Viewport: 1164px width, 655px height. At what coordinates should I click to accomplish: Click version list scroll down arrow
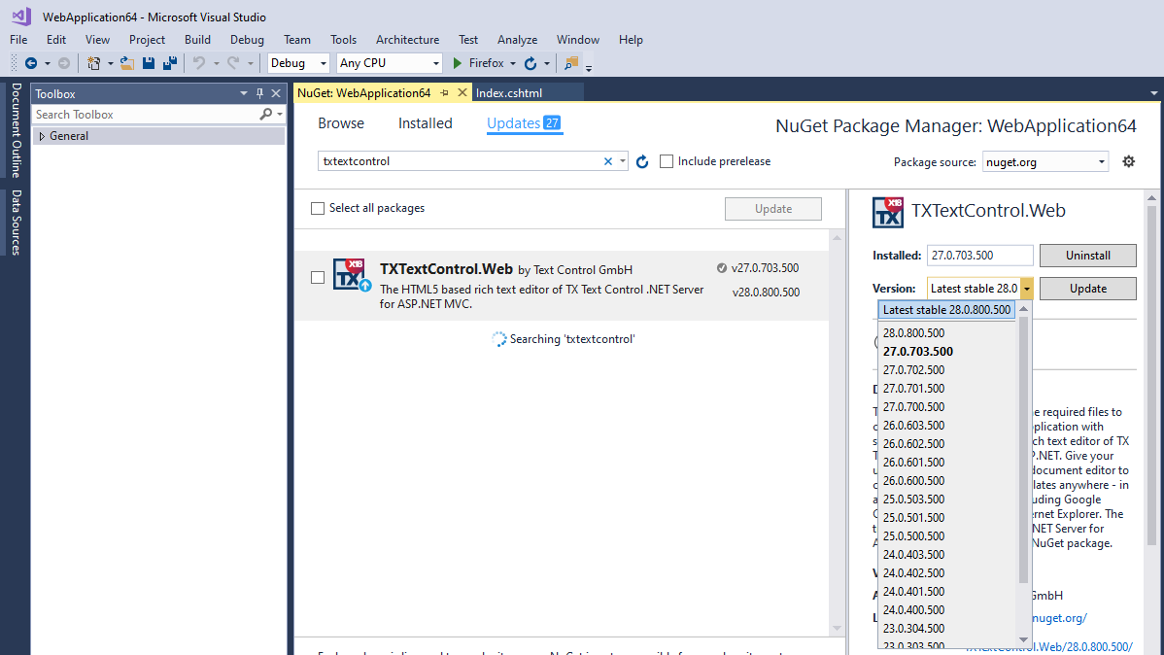[1024, 639]
